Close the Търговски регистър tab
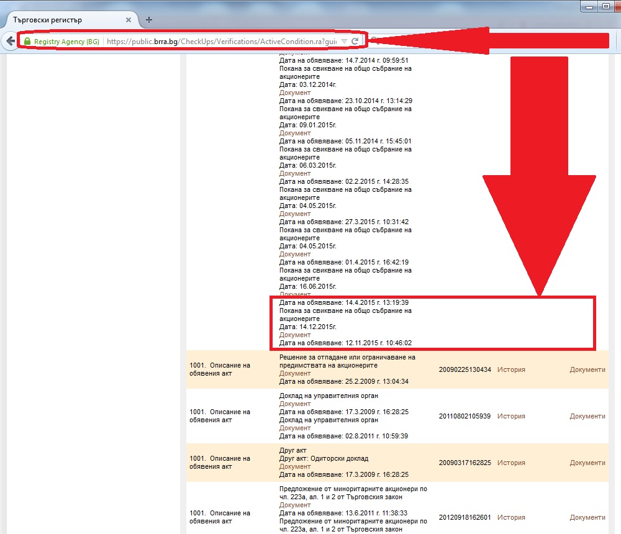The image size is (621, 534). (x=129, y=20)
